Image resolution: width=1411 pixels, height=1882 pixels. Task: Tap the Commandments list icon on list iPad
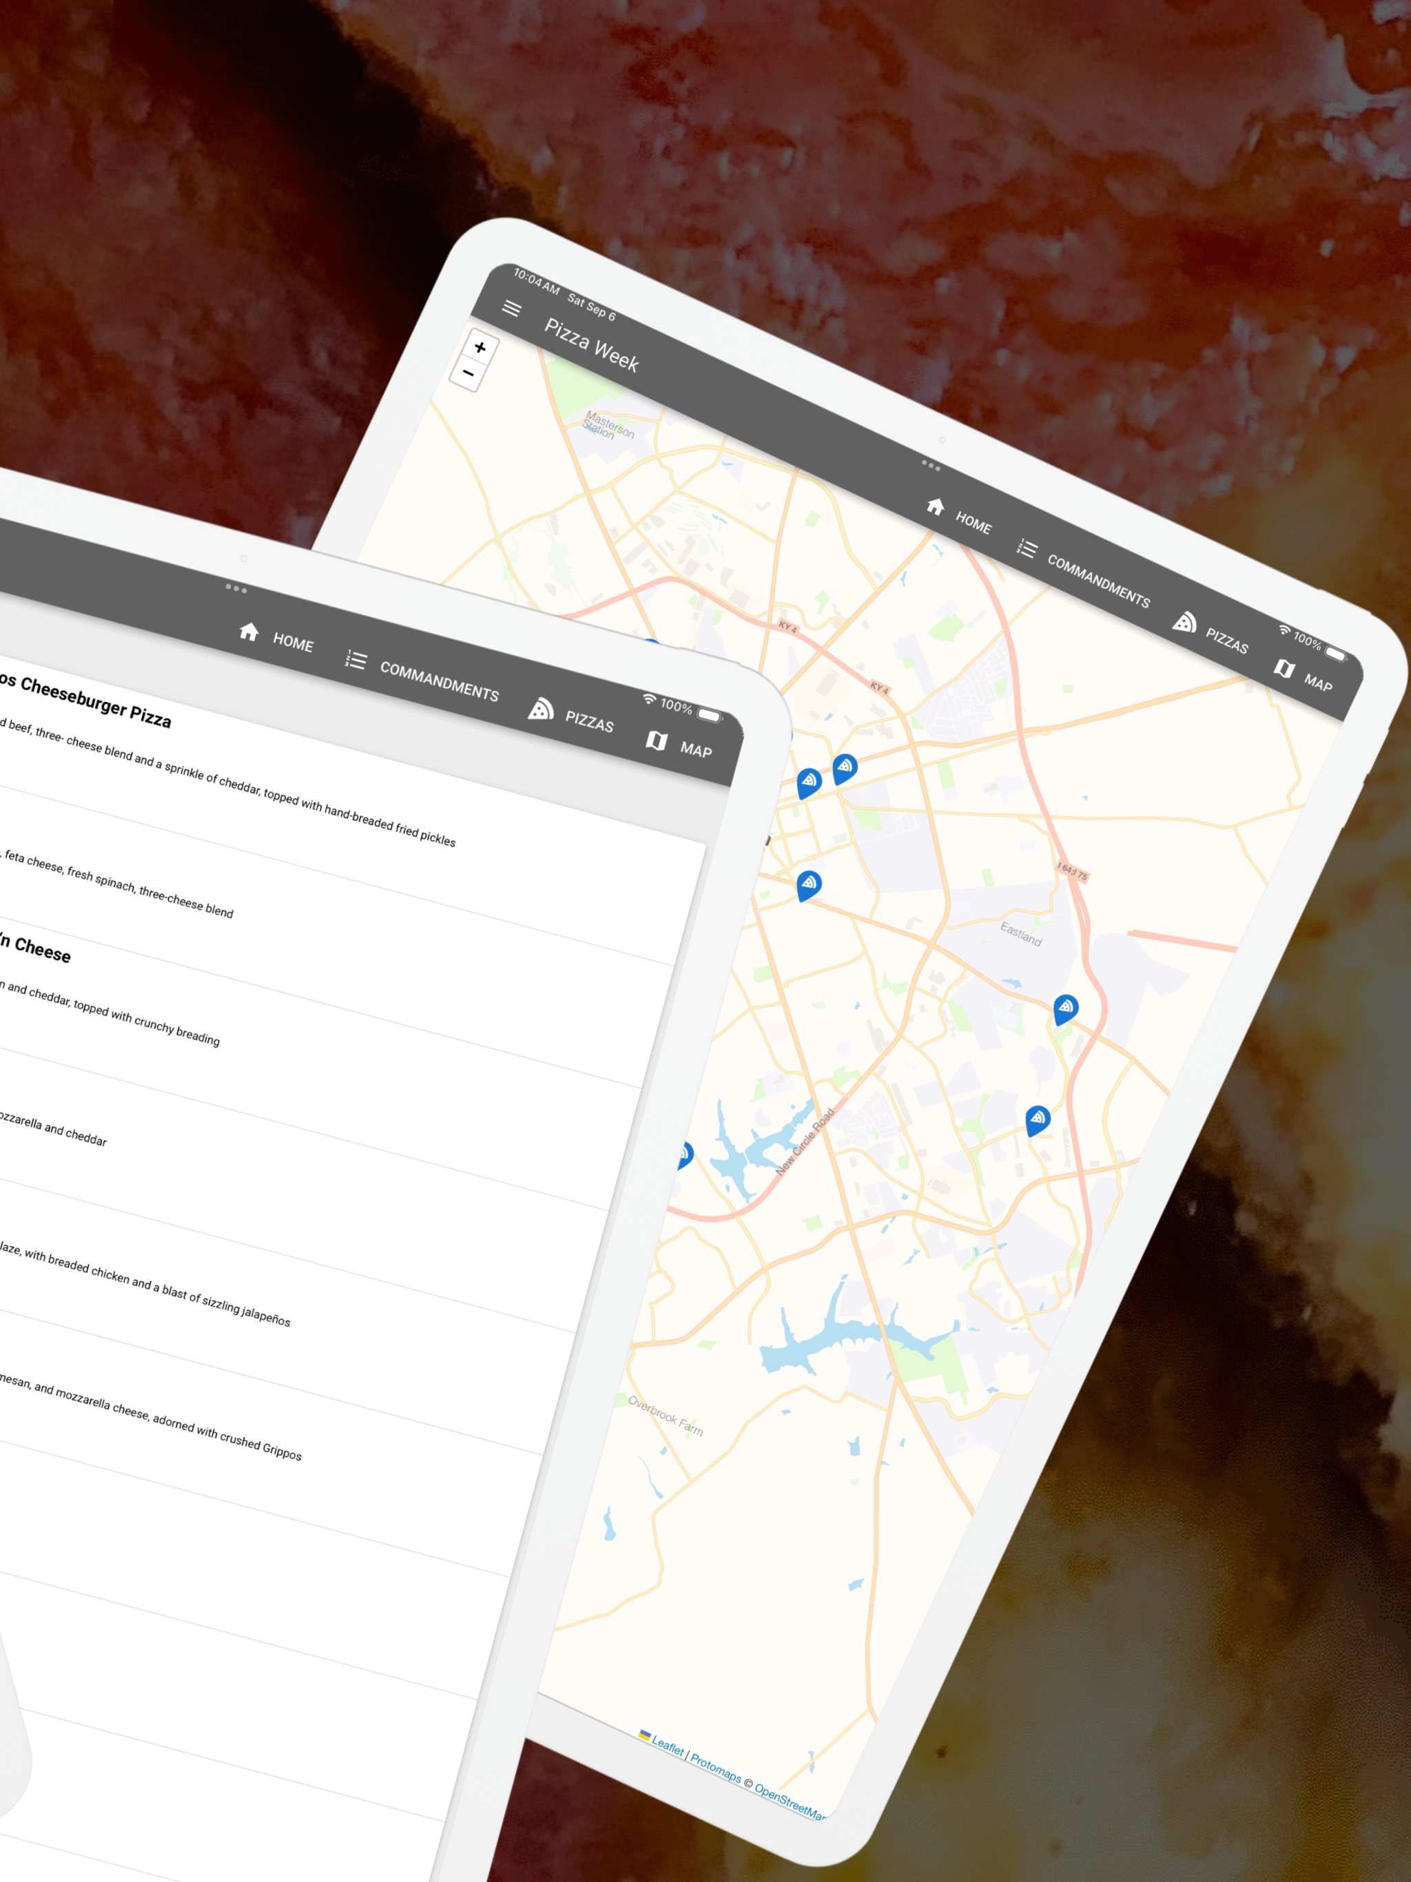[356, 659]
